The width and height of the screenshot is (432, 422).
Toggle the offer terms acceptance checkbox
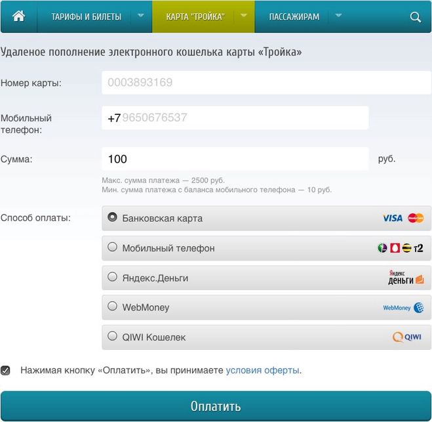[5, 370]
